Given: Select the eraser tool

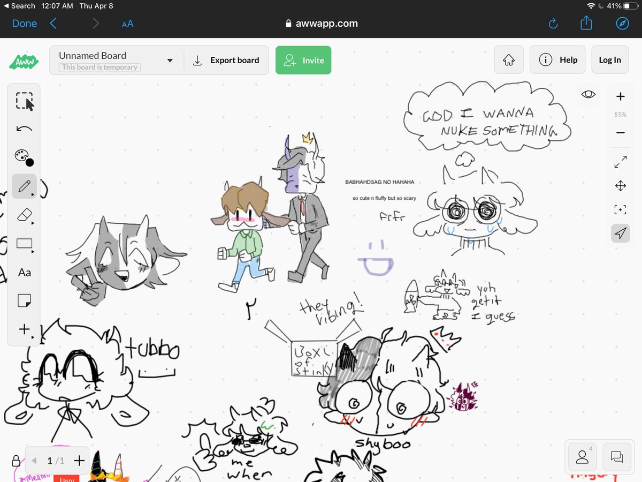Looking at the screenshot, I should 24,215.
